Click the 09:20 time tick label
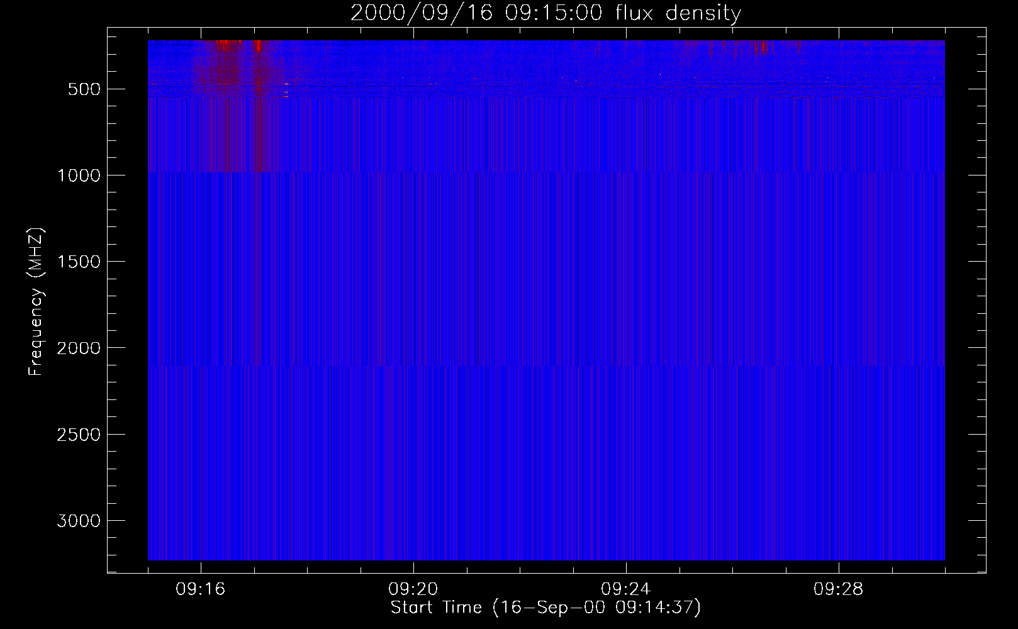Image resolution: width=1018 pixels, height=629 pixels. click(x=413, y=589)
